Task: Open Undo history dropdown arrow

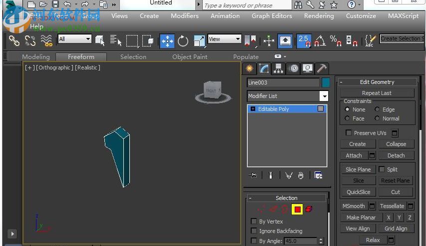Action: (x=76, y=4)
